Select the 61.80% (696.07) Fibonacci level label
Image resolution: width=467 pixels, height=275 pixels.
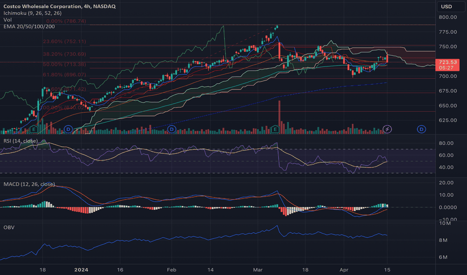[x=64, y=74]
